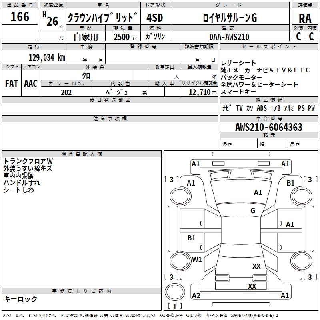
Task: Click the G windshield mark on the car diagram
Action: point(253,211)
